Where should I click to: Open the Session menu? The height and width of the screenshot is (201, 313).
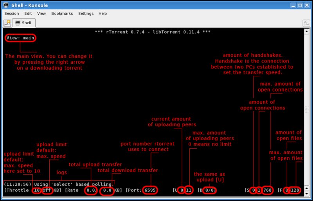point(12,14)
